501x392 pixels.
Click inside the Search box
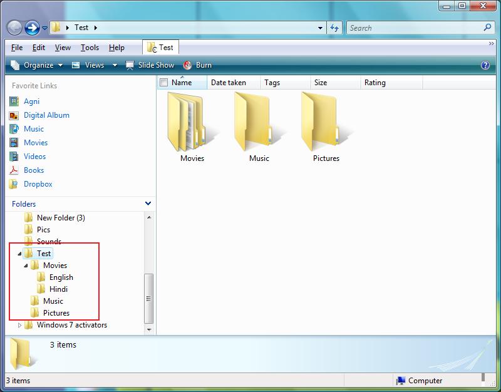point(407,28)
